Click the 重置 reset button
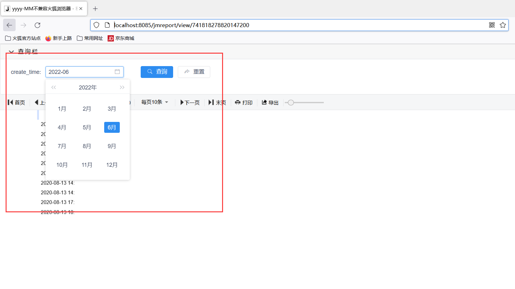The height and width of the screenshot is (289, 515). point(194,72)
